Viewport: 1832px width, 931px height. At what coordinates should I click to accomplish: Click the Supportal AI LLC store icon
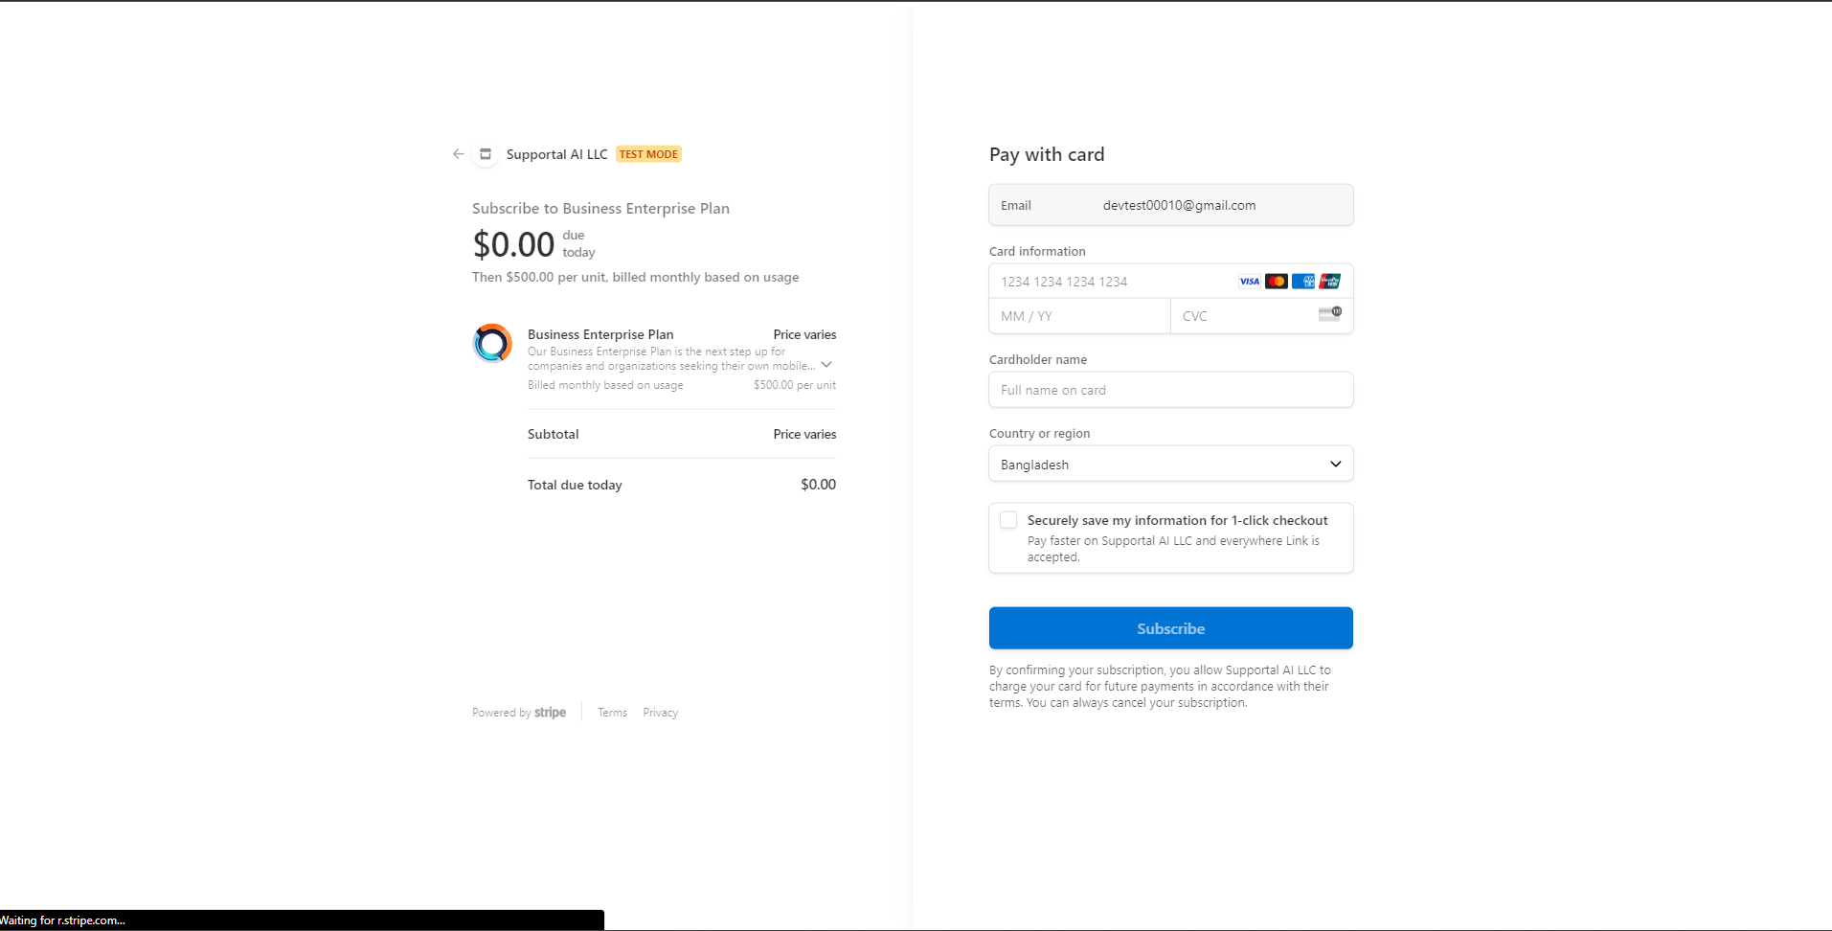[486, 154]
